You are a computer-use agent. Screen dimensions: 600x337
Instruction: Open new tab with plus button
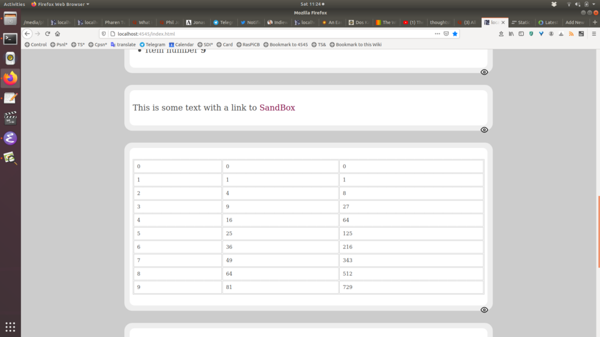(x=595, y=22)
